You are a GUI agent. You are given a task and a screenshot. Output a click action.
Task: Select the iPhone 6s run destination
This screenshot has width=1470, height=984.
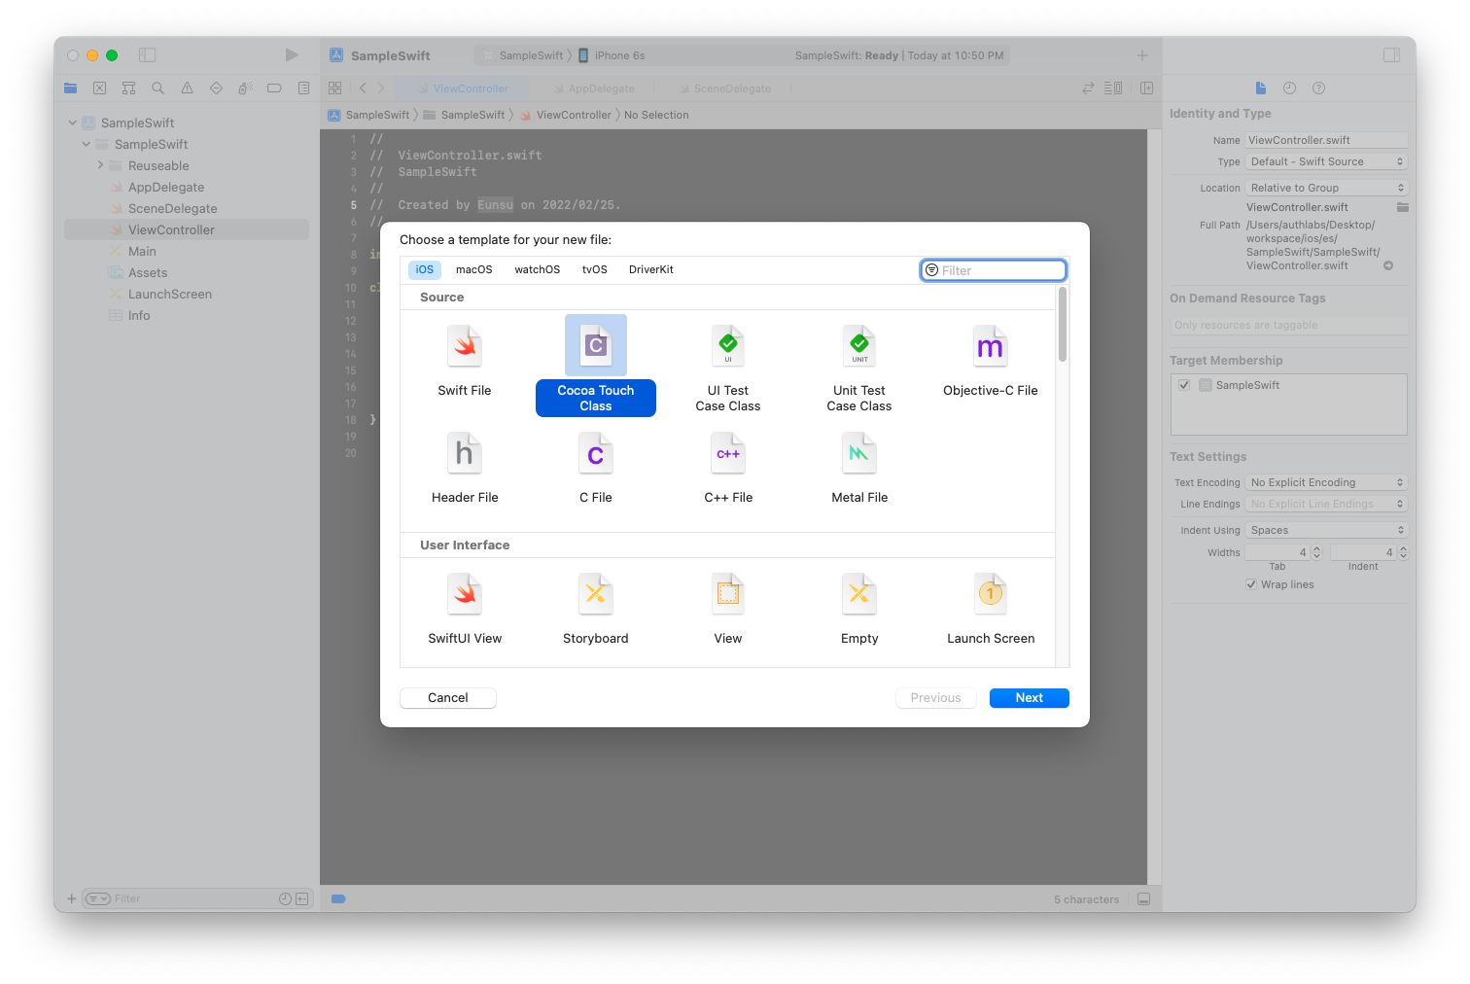pos(612,55)
